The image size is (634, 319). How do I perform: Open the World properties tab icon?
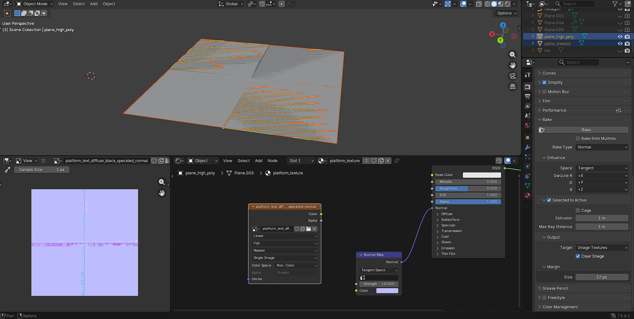528,125
